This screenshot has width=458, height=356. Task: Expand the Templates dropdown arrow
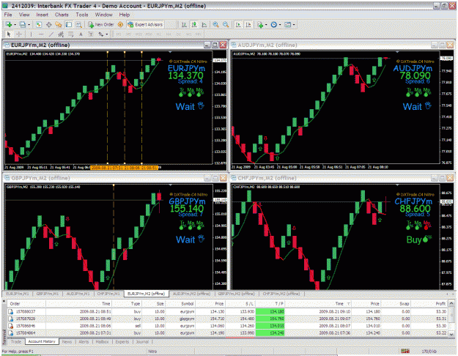point(294,25)
